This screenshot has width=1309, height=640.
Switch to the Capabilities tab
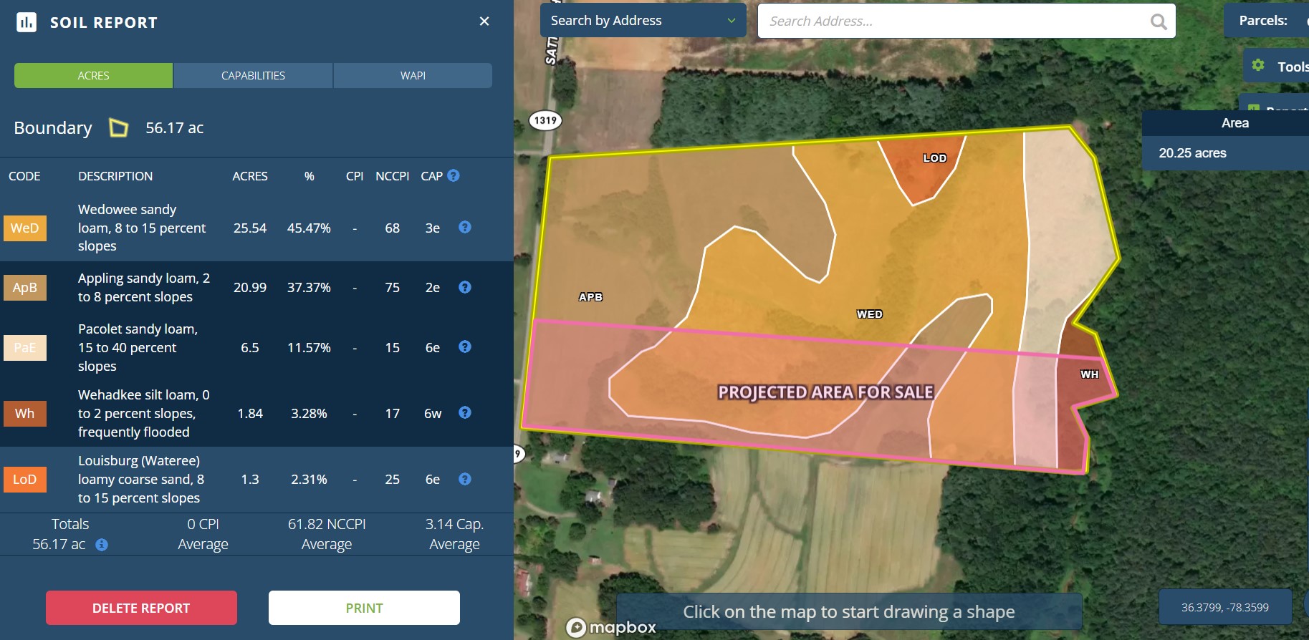click(x=253, y=76)
